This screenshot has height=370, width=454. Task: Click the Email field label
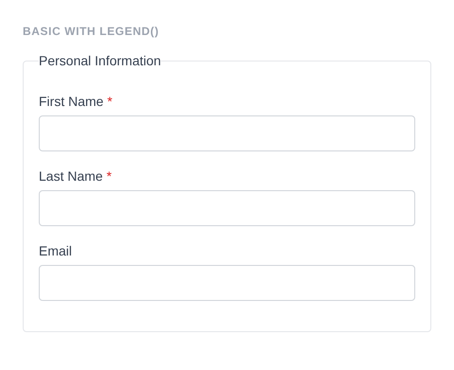tap(55, 251)
